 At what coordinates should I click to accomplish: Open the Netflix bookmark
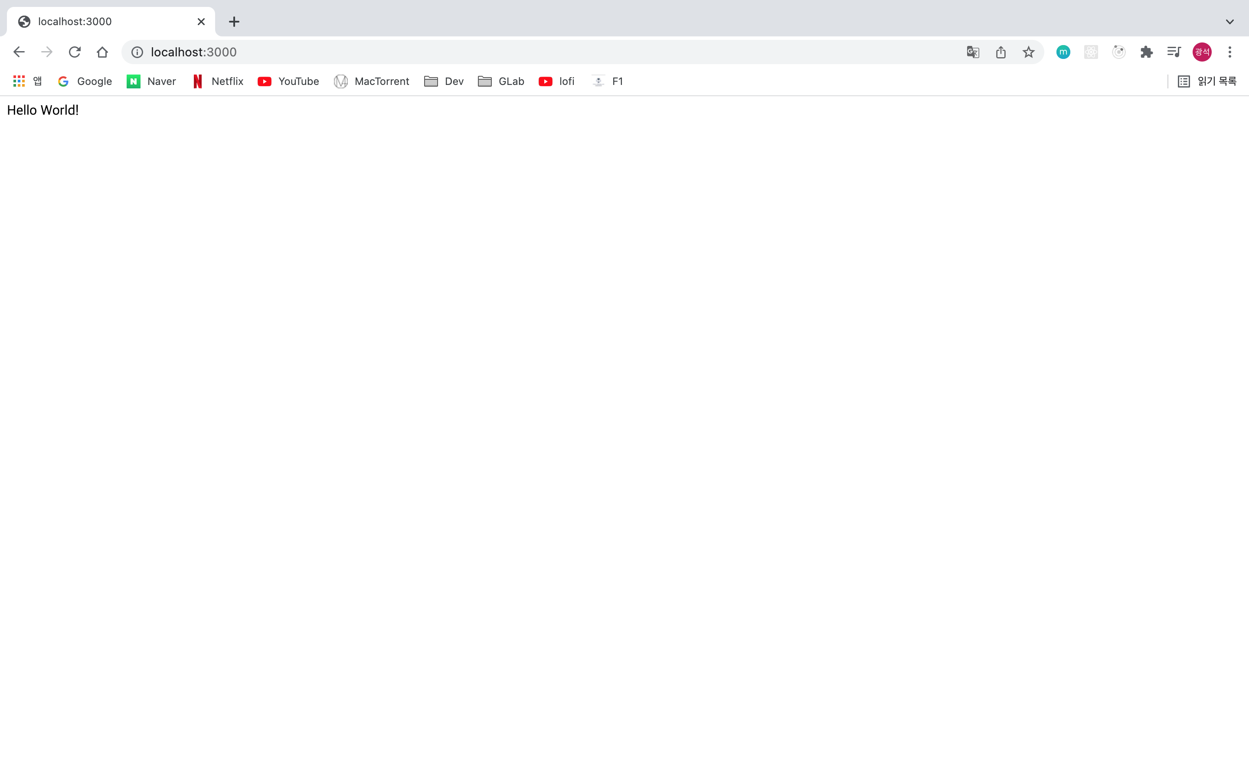pos(218,81)
